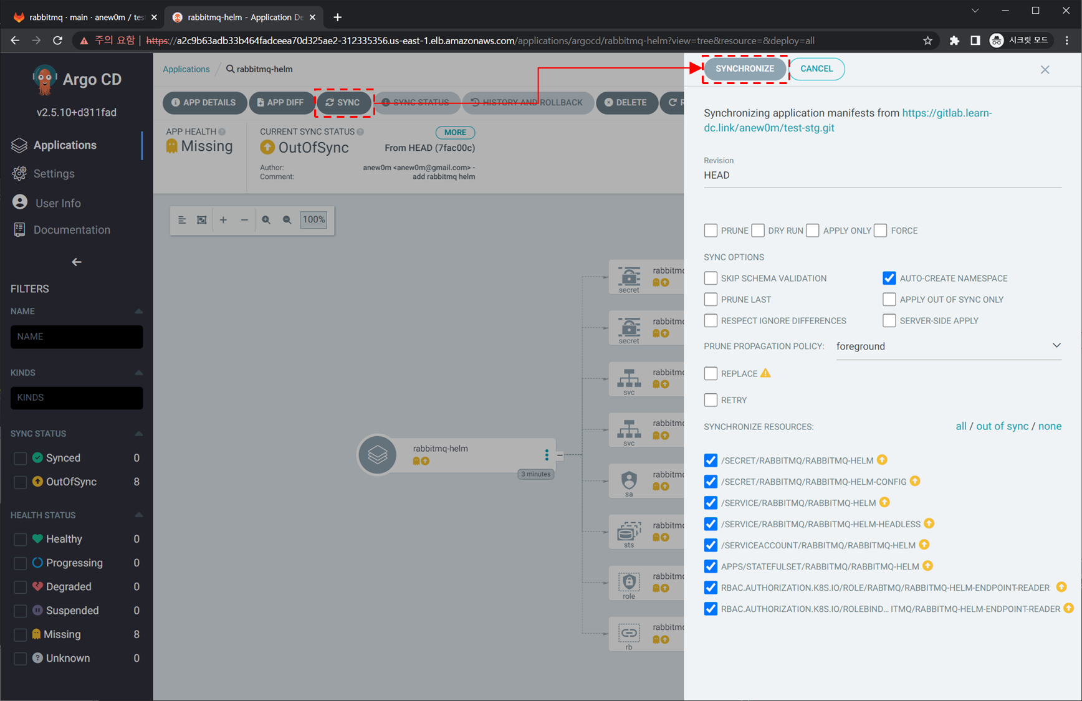Select 'out of sync' resources link

1002,426
